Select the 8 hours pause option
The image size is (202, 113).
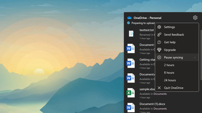click(x=169, y=72)
